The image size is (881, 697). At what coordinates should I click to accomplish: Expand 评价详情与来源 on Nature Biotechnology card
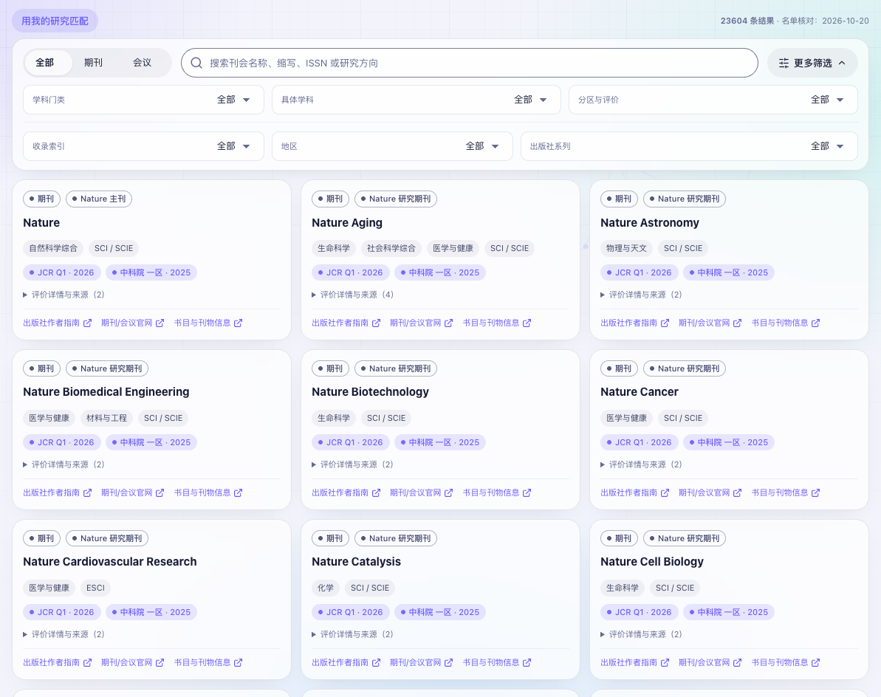coord(353,464)
